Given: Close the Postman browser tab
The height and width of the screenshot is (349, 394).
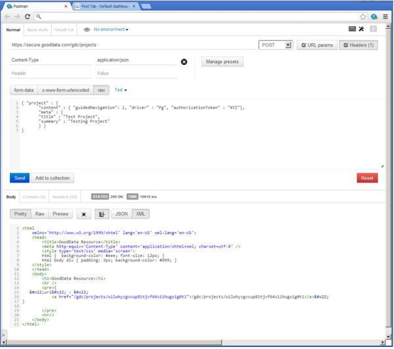Looking at the screenshot, I should tap(66, 7).
